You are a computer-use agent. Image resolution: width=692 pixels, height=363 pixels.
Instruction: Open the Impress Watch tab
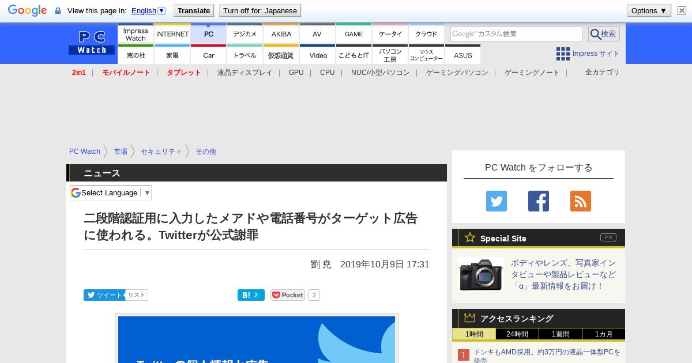(x=136, y=35)
